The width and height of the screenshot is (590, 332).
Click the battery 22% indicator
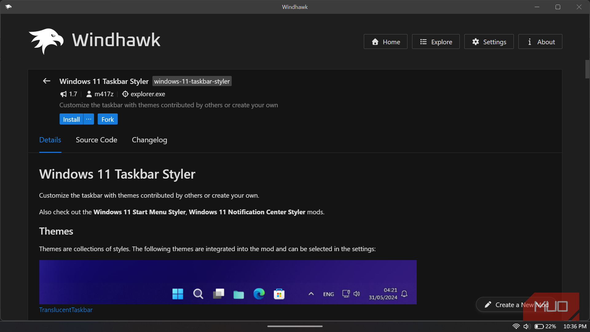pos(545,326)
